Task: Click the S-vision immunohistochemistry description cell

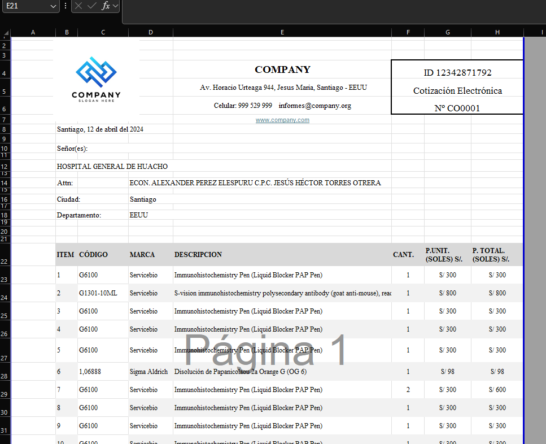Action: [x=282, y=293]
